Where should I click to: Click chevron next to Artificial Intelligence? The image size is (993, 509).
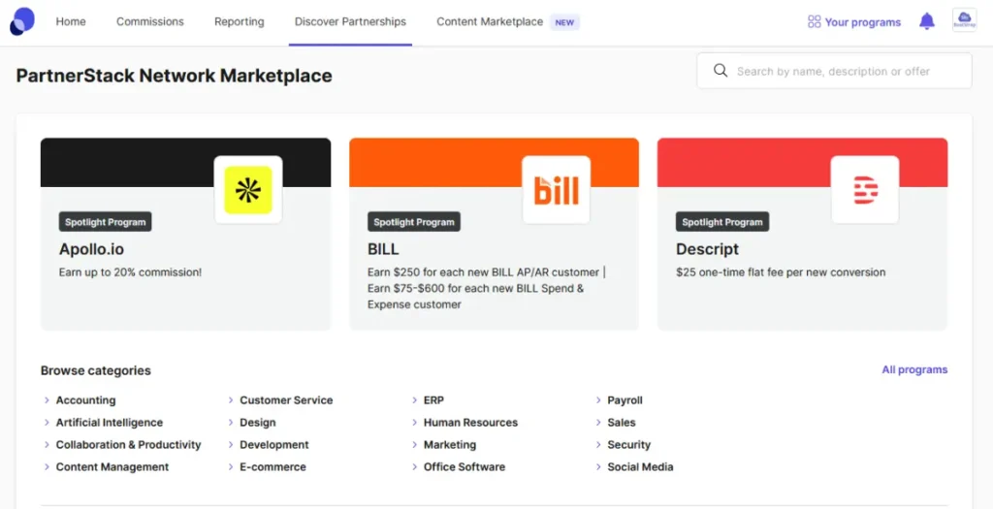pyautogui.click(x=47, y=423)
